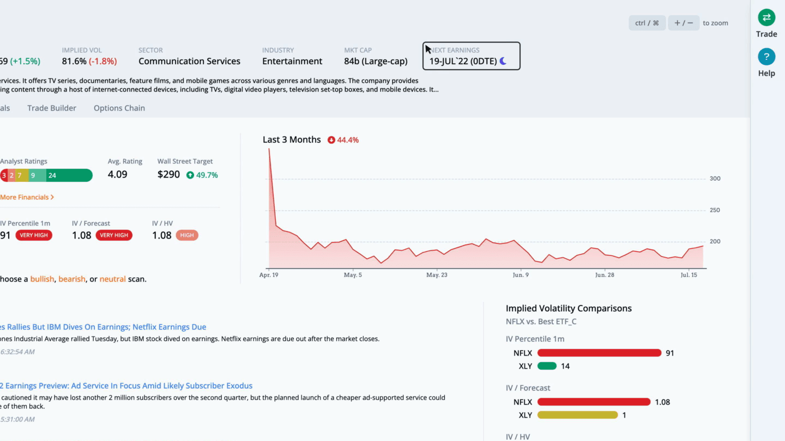This screenshot has width=785, height=441.
Task: Expand the More Financials chevron link
Action: point(27,197)
